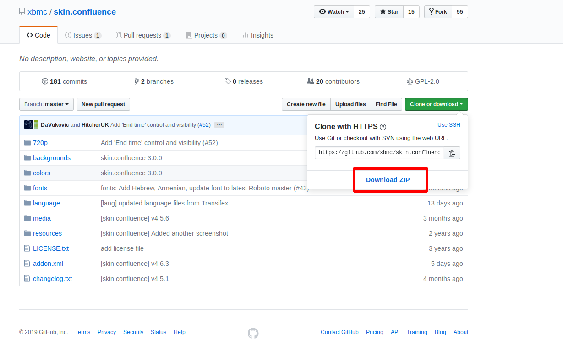Click the GitHub octocat logo in footer

click(253, 333)
